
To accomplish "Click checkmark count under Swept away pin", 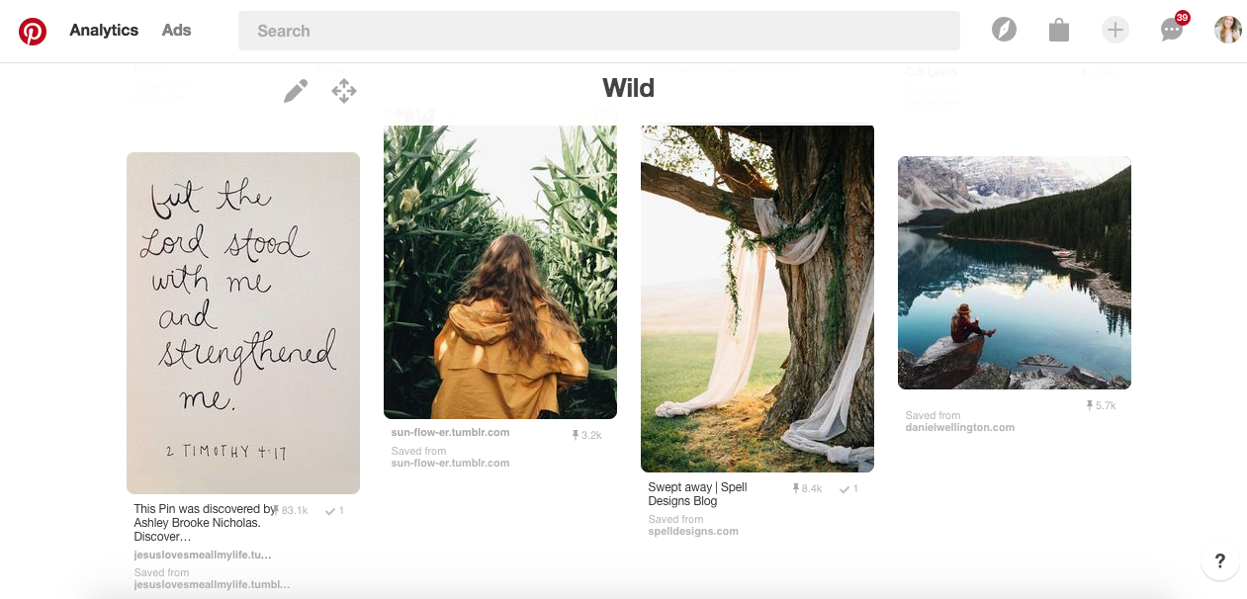I will click(848, 489).
